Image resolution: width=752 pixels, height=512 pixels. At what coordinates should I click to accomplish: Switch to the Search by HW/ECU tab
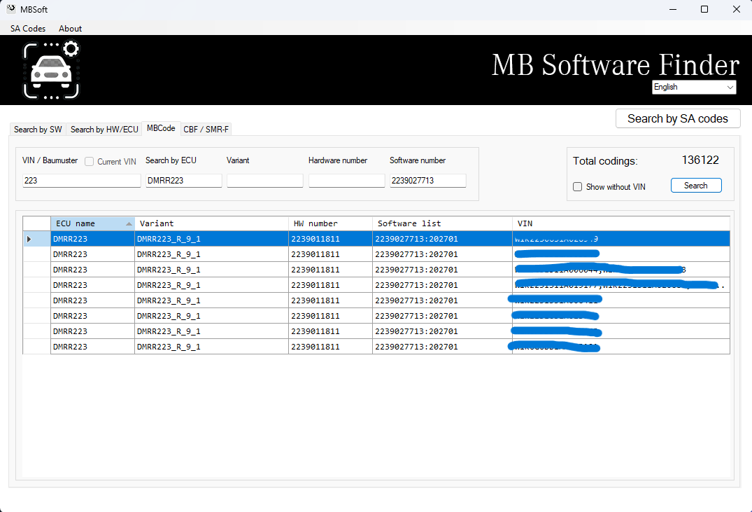coord(104,129)
